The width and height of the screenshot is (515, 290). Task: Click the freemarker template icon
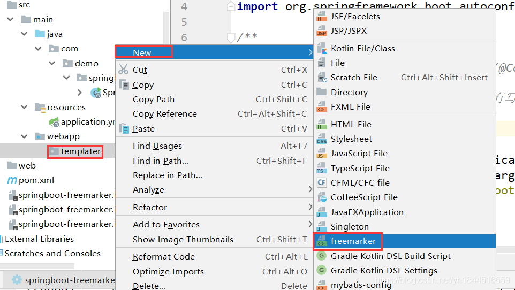pos(322,241)
